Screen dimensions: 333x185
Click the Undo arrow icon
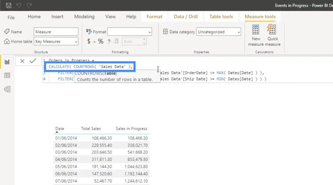tap(19, 5)
